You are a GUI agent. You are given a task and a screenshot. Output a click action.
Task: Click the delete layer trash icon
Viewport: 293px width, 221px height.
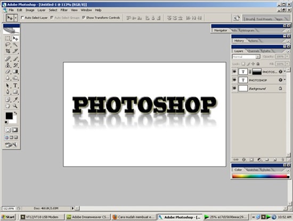pos(283,160)
